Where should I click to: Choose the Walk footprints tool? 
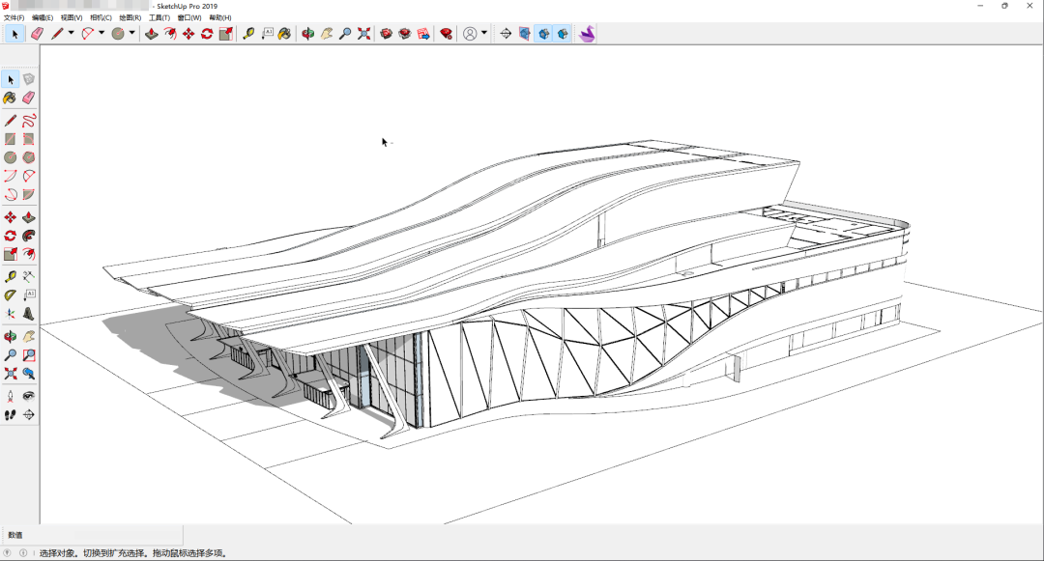[10, 415]
